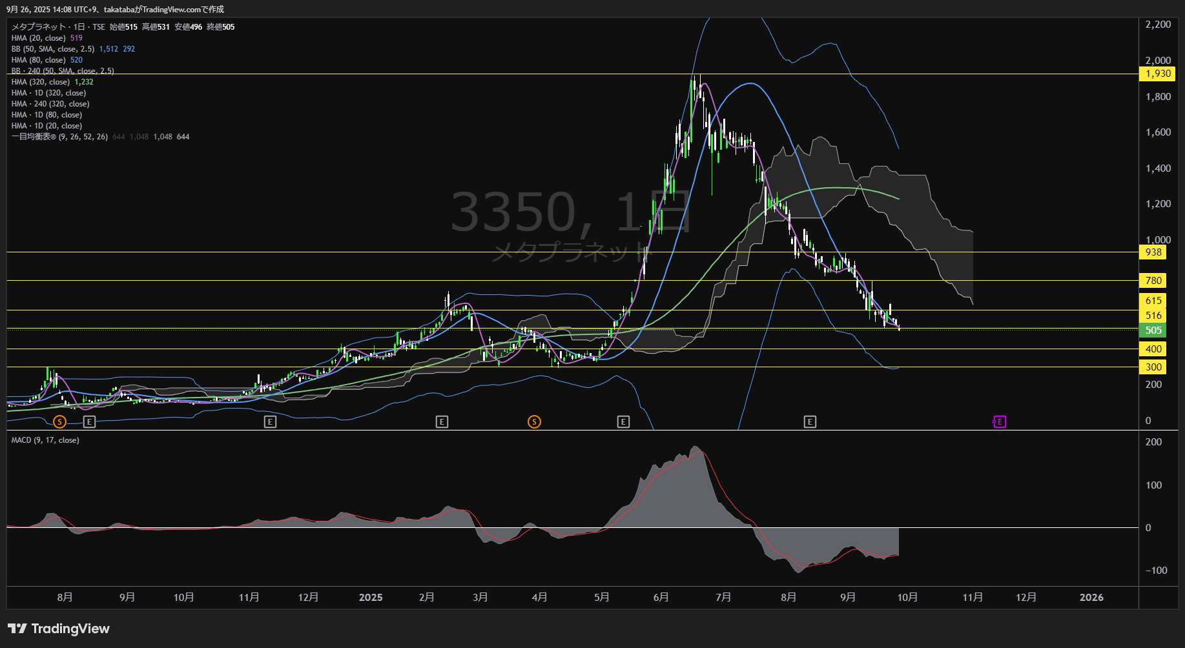Click the HMA · 1D (320, close) legend entry
The image size is (1185, 648).
tap(48, 93)
